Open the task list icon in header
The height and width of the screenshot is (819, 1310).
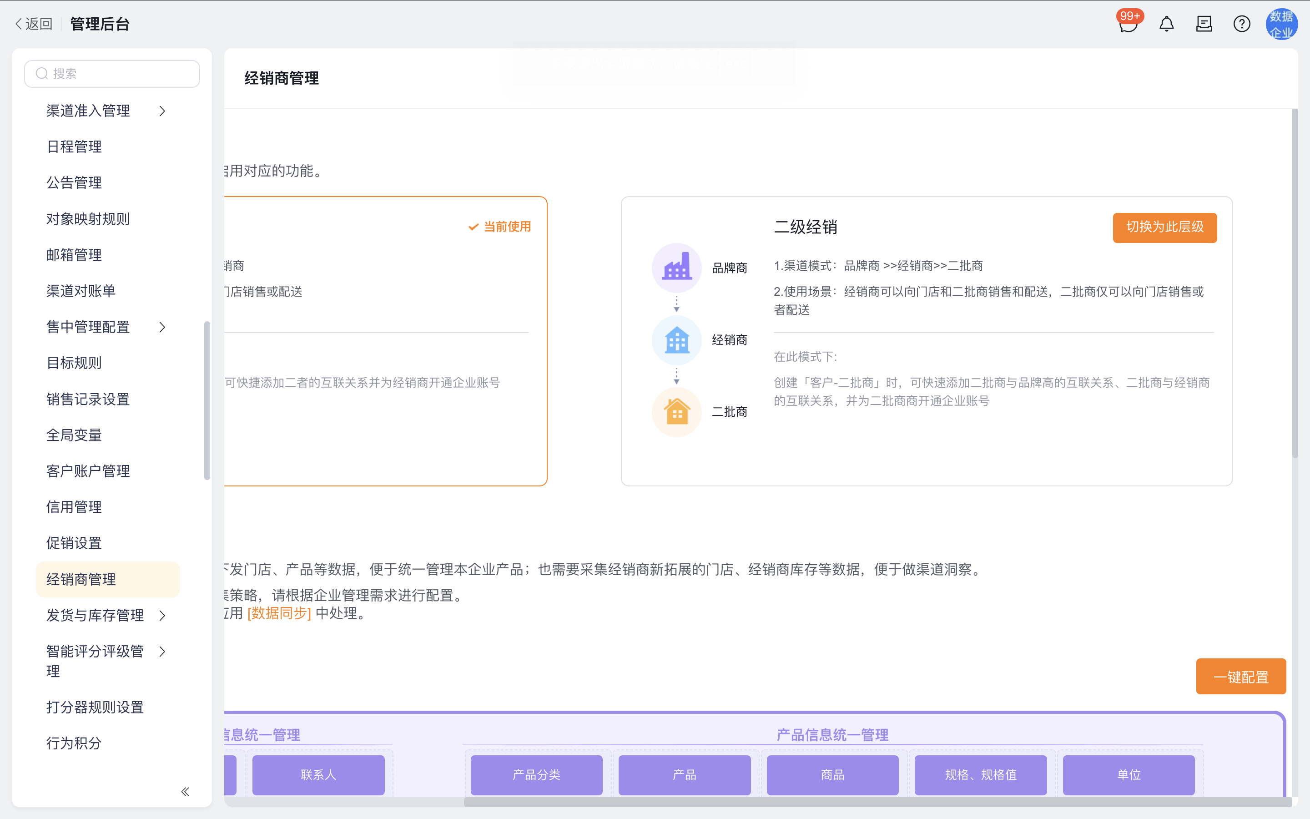[x=1204, y=24]
